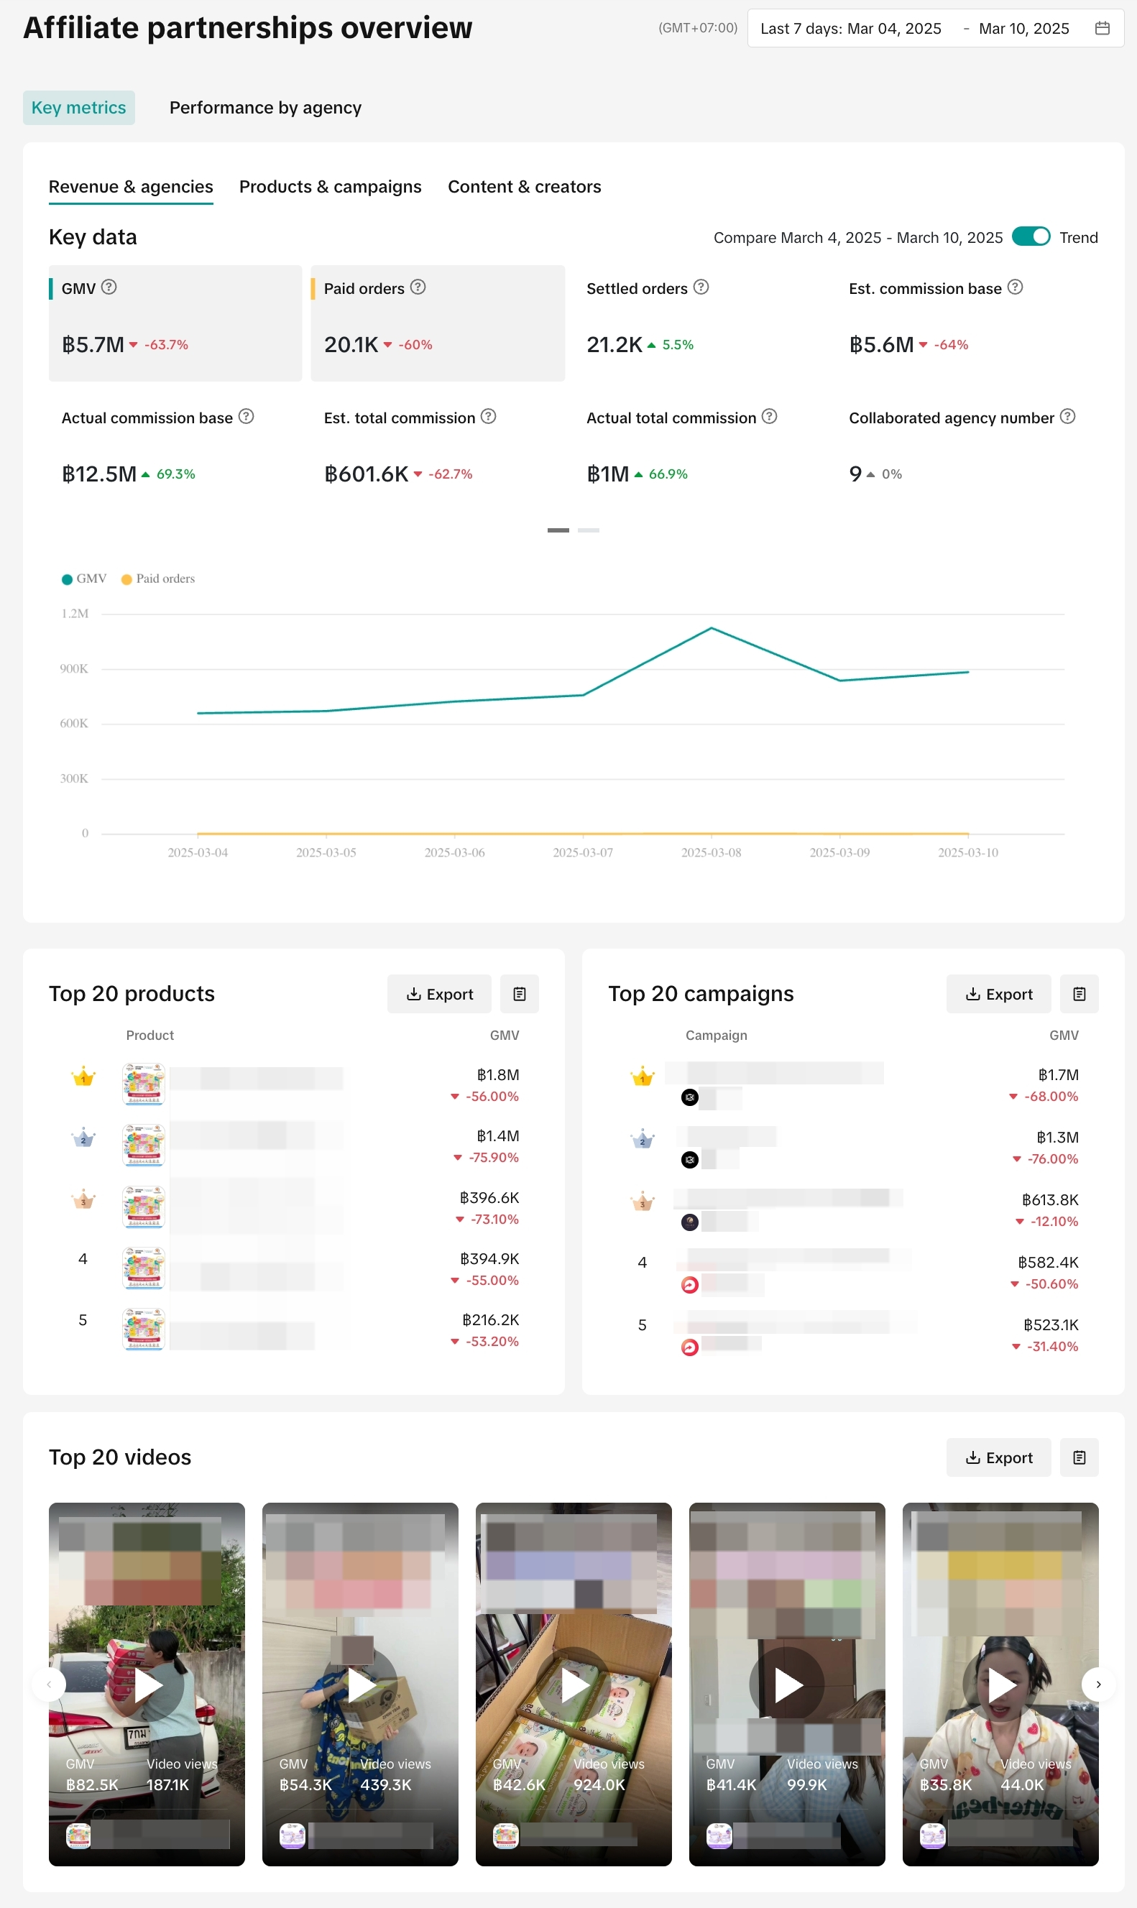Viewport: 1137px width, 1908px height.
Task: Export the Top 20 products list
Action: point(439,993)
